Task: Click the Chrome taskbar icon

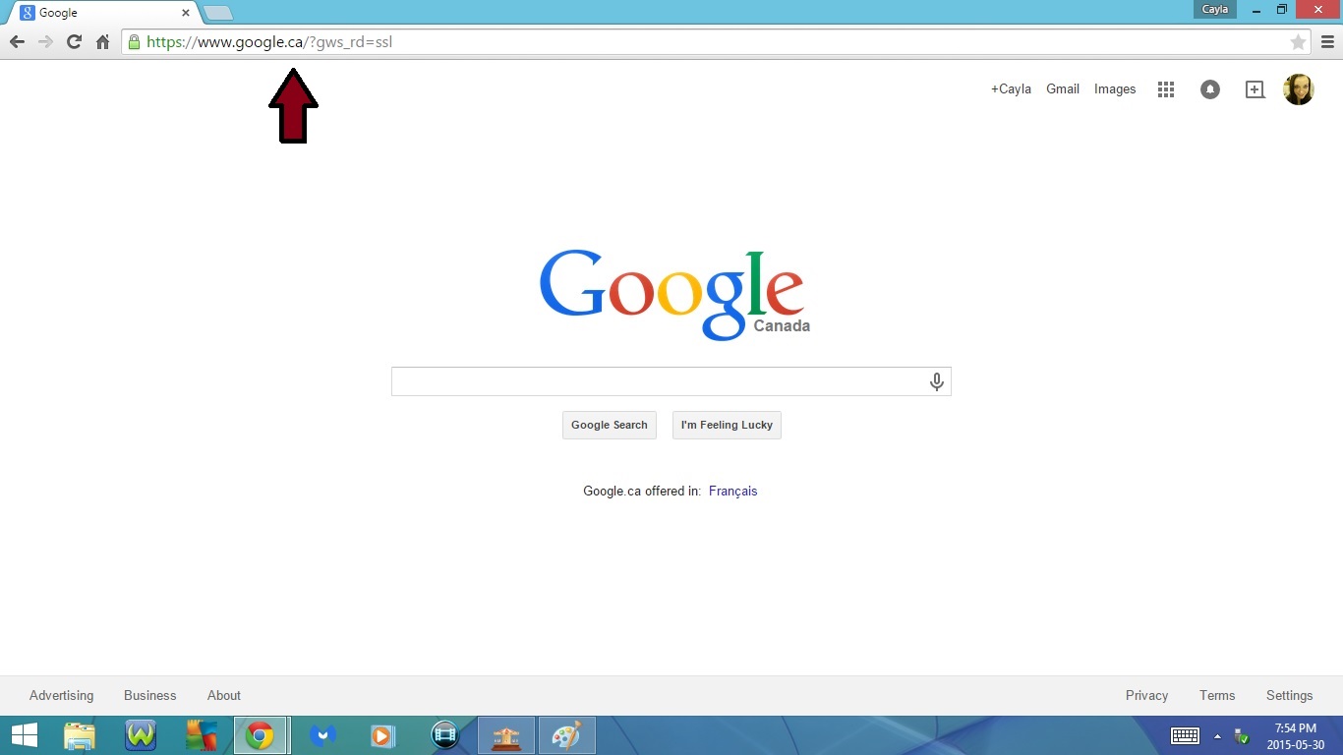Action: (261, 735)
